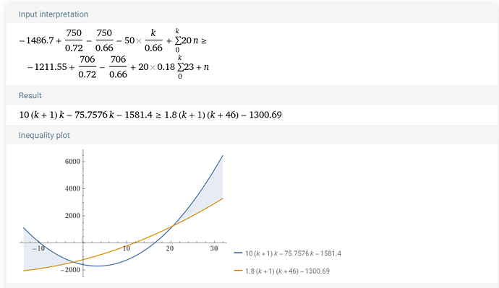Image resolution: width=499 pixels, height=288 pixels.
Task: Click the −2000 y-axis tick label
Action: click(x=70, y=270)
